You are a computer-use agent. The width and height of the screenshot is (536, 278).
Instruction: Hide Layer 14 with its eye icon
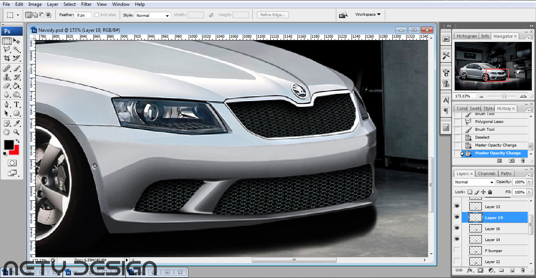[457, 239]
